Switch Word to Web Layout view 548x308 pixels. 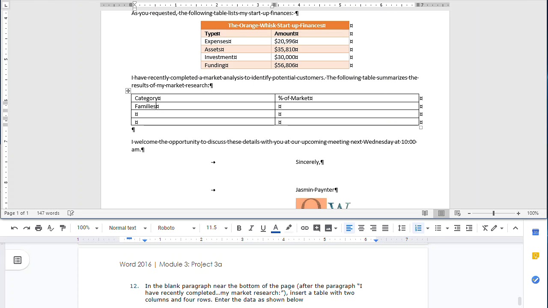(458, 213)
